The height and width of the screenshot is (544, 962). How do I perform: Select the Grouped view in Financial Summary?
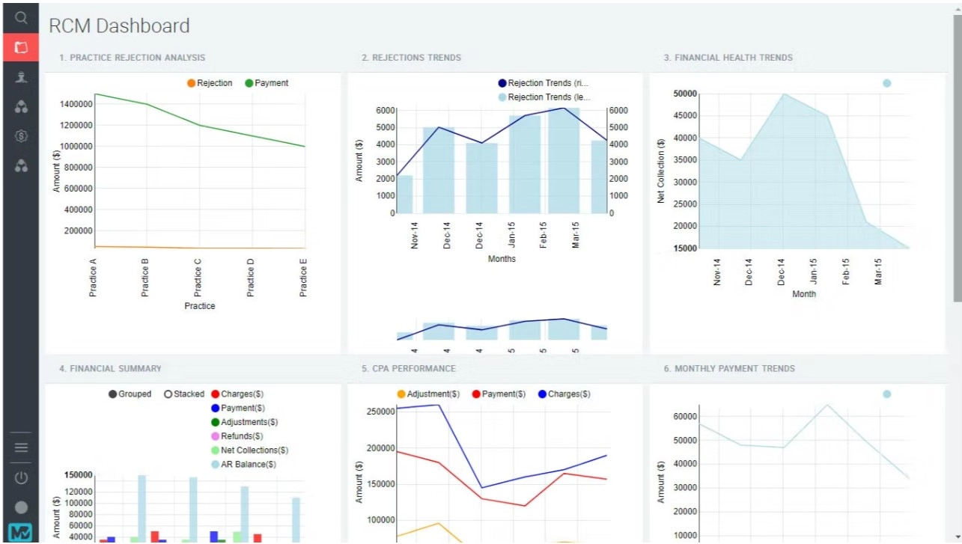click(132, 394)
